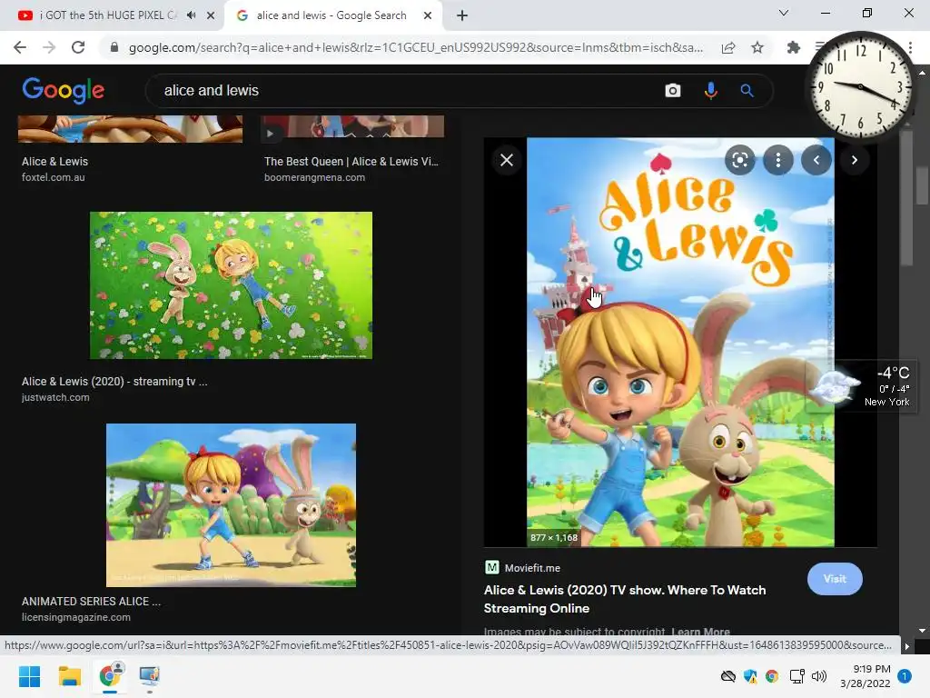Image resolution: width=930 pixels, height=698 pixels.
Task: Open File Explorer from the taskbar
Action: pos(69,676)
